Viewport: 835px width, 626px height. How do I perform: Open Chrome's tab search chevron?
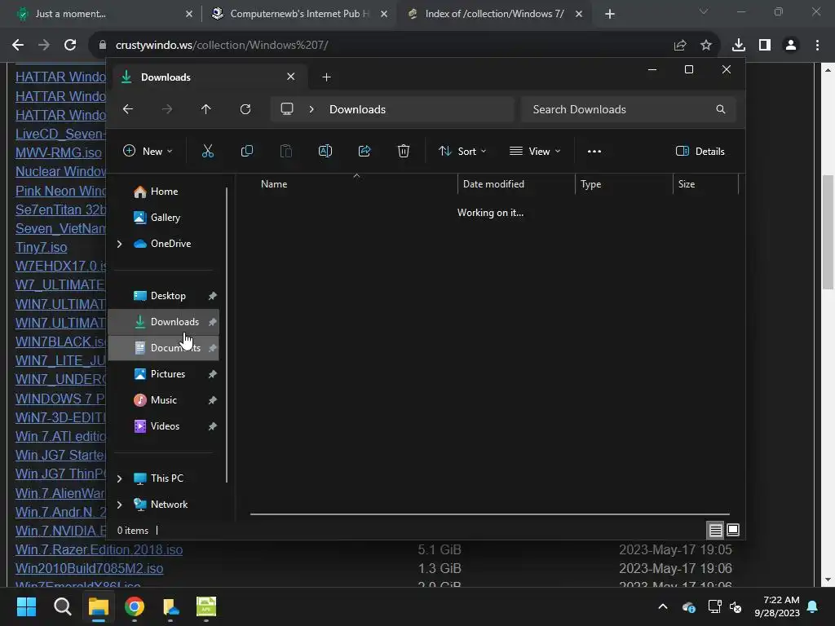pyautogui.click(x=704, y=11)
